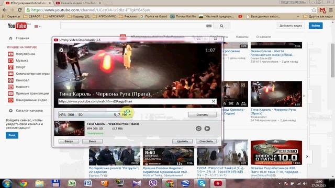
Task: Open the Карьер 131 bookmarks folder
Action: click(x=79, y=16)
